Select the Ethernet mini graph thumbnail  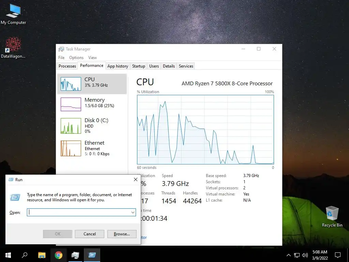coord(71,148)
